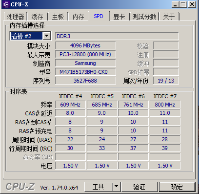Confirm with the 确定 button

[x=177, y=187]
